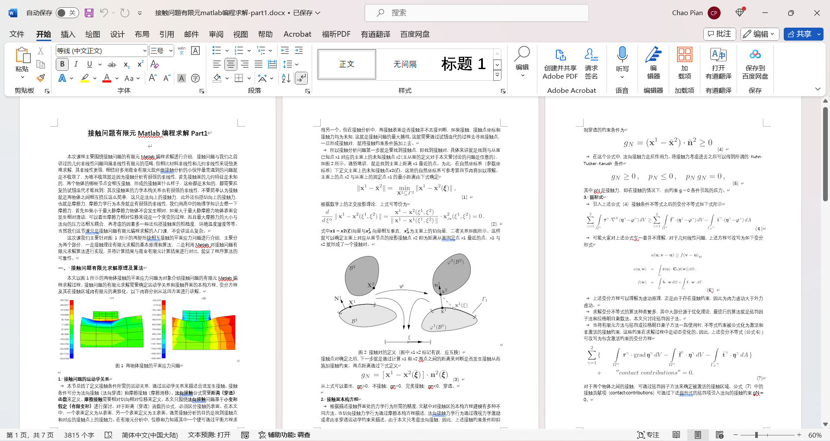Viewport: 830px width, 441px height.
Task: Collapse the ribbon chevron
Action: point(817,89)
